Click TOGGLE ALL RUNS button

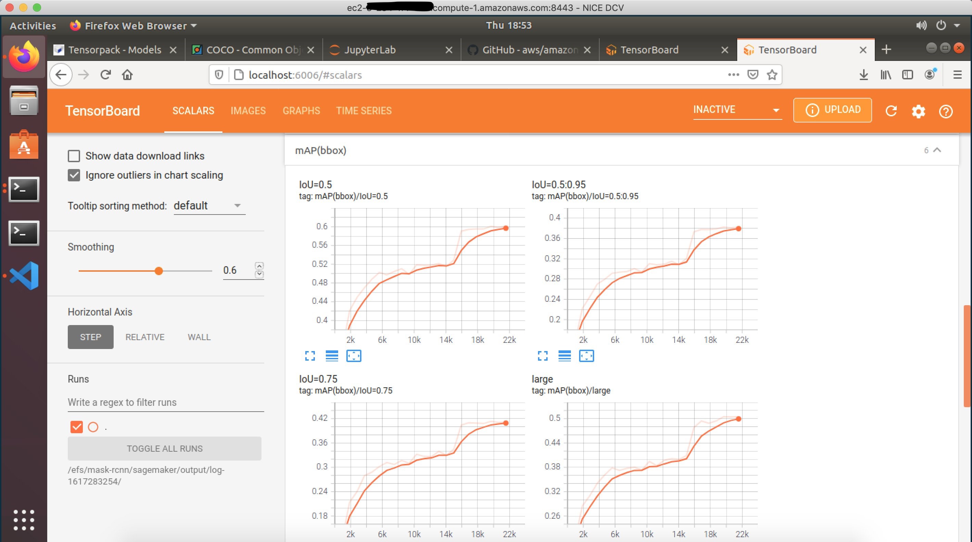(x=165, y=449)
